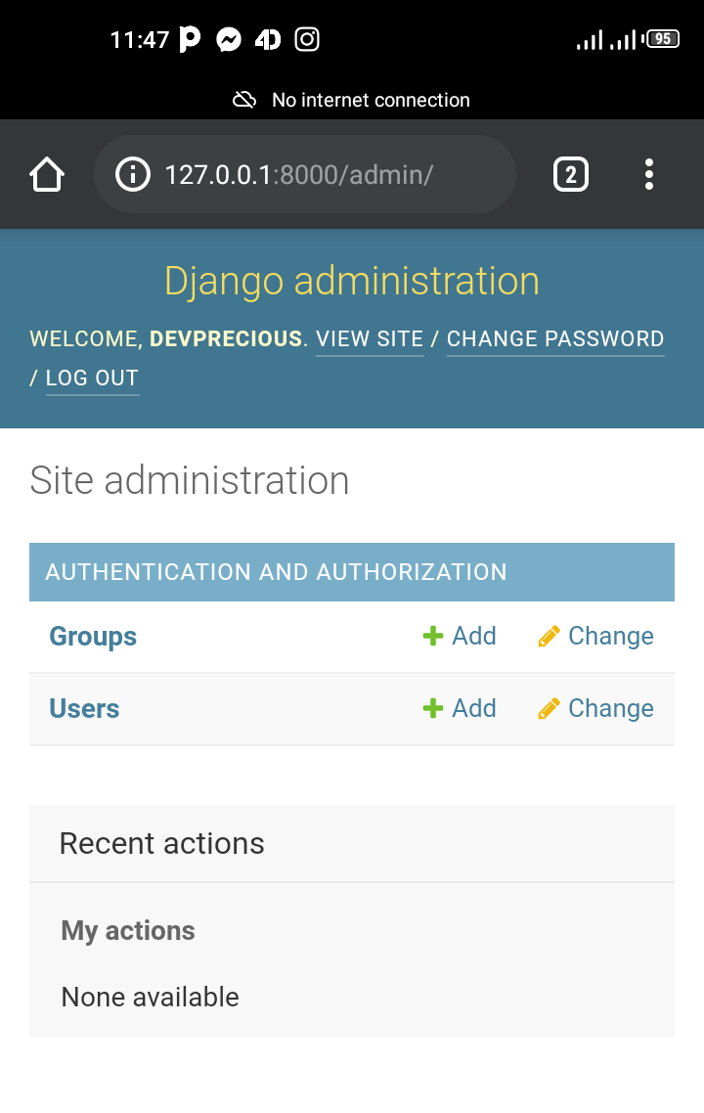The width and height of the screenshot is (704, 1113).
Task: Click the My actions heading
Action: click(128, 930)
